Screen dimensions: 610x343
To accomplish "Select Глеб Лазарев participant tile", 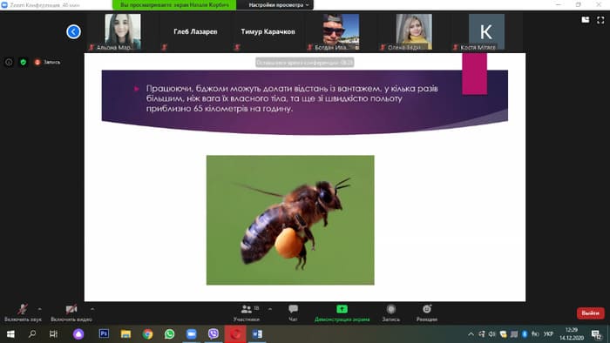I will (x=195, y=32).
